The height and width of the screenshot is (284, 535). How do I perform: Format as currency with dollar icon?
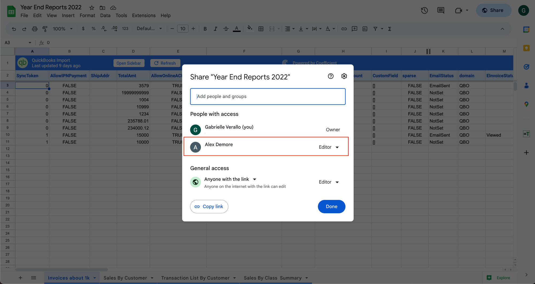point(83,29)
